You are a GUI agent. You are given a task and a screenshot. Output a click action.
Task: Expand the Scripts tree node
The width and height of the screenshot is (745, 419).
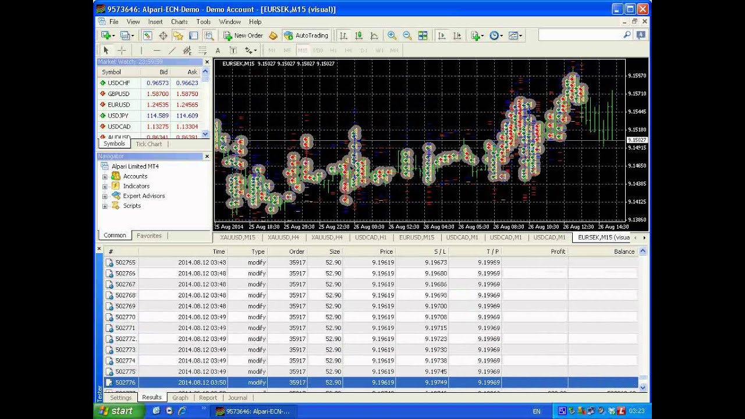pos(105,206)
